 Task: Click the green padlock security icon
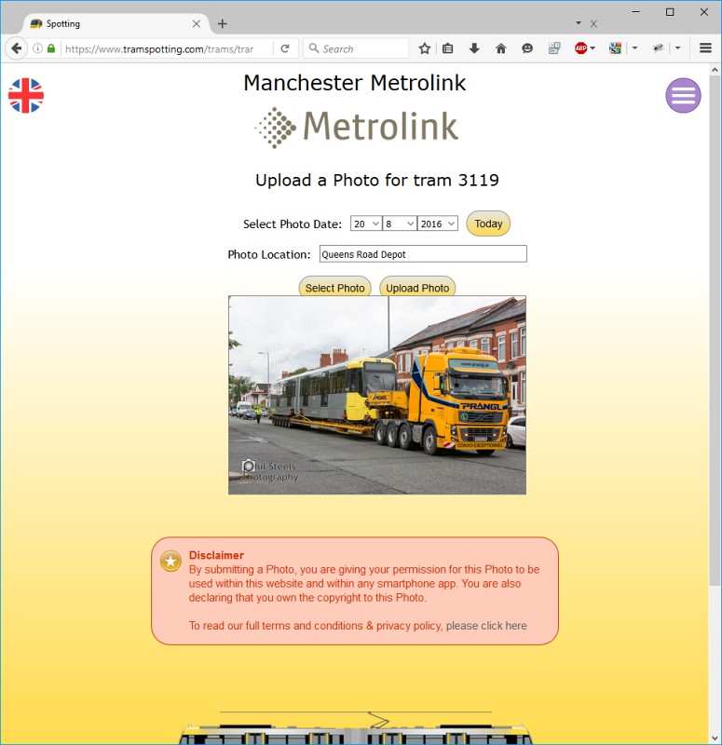51,48
